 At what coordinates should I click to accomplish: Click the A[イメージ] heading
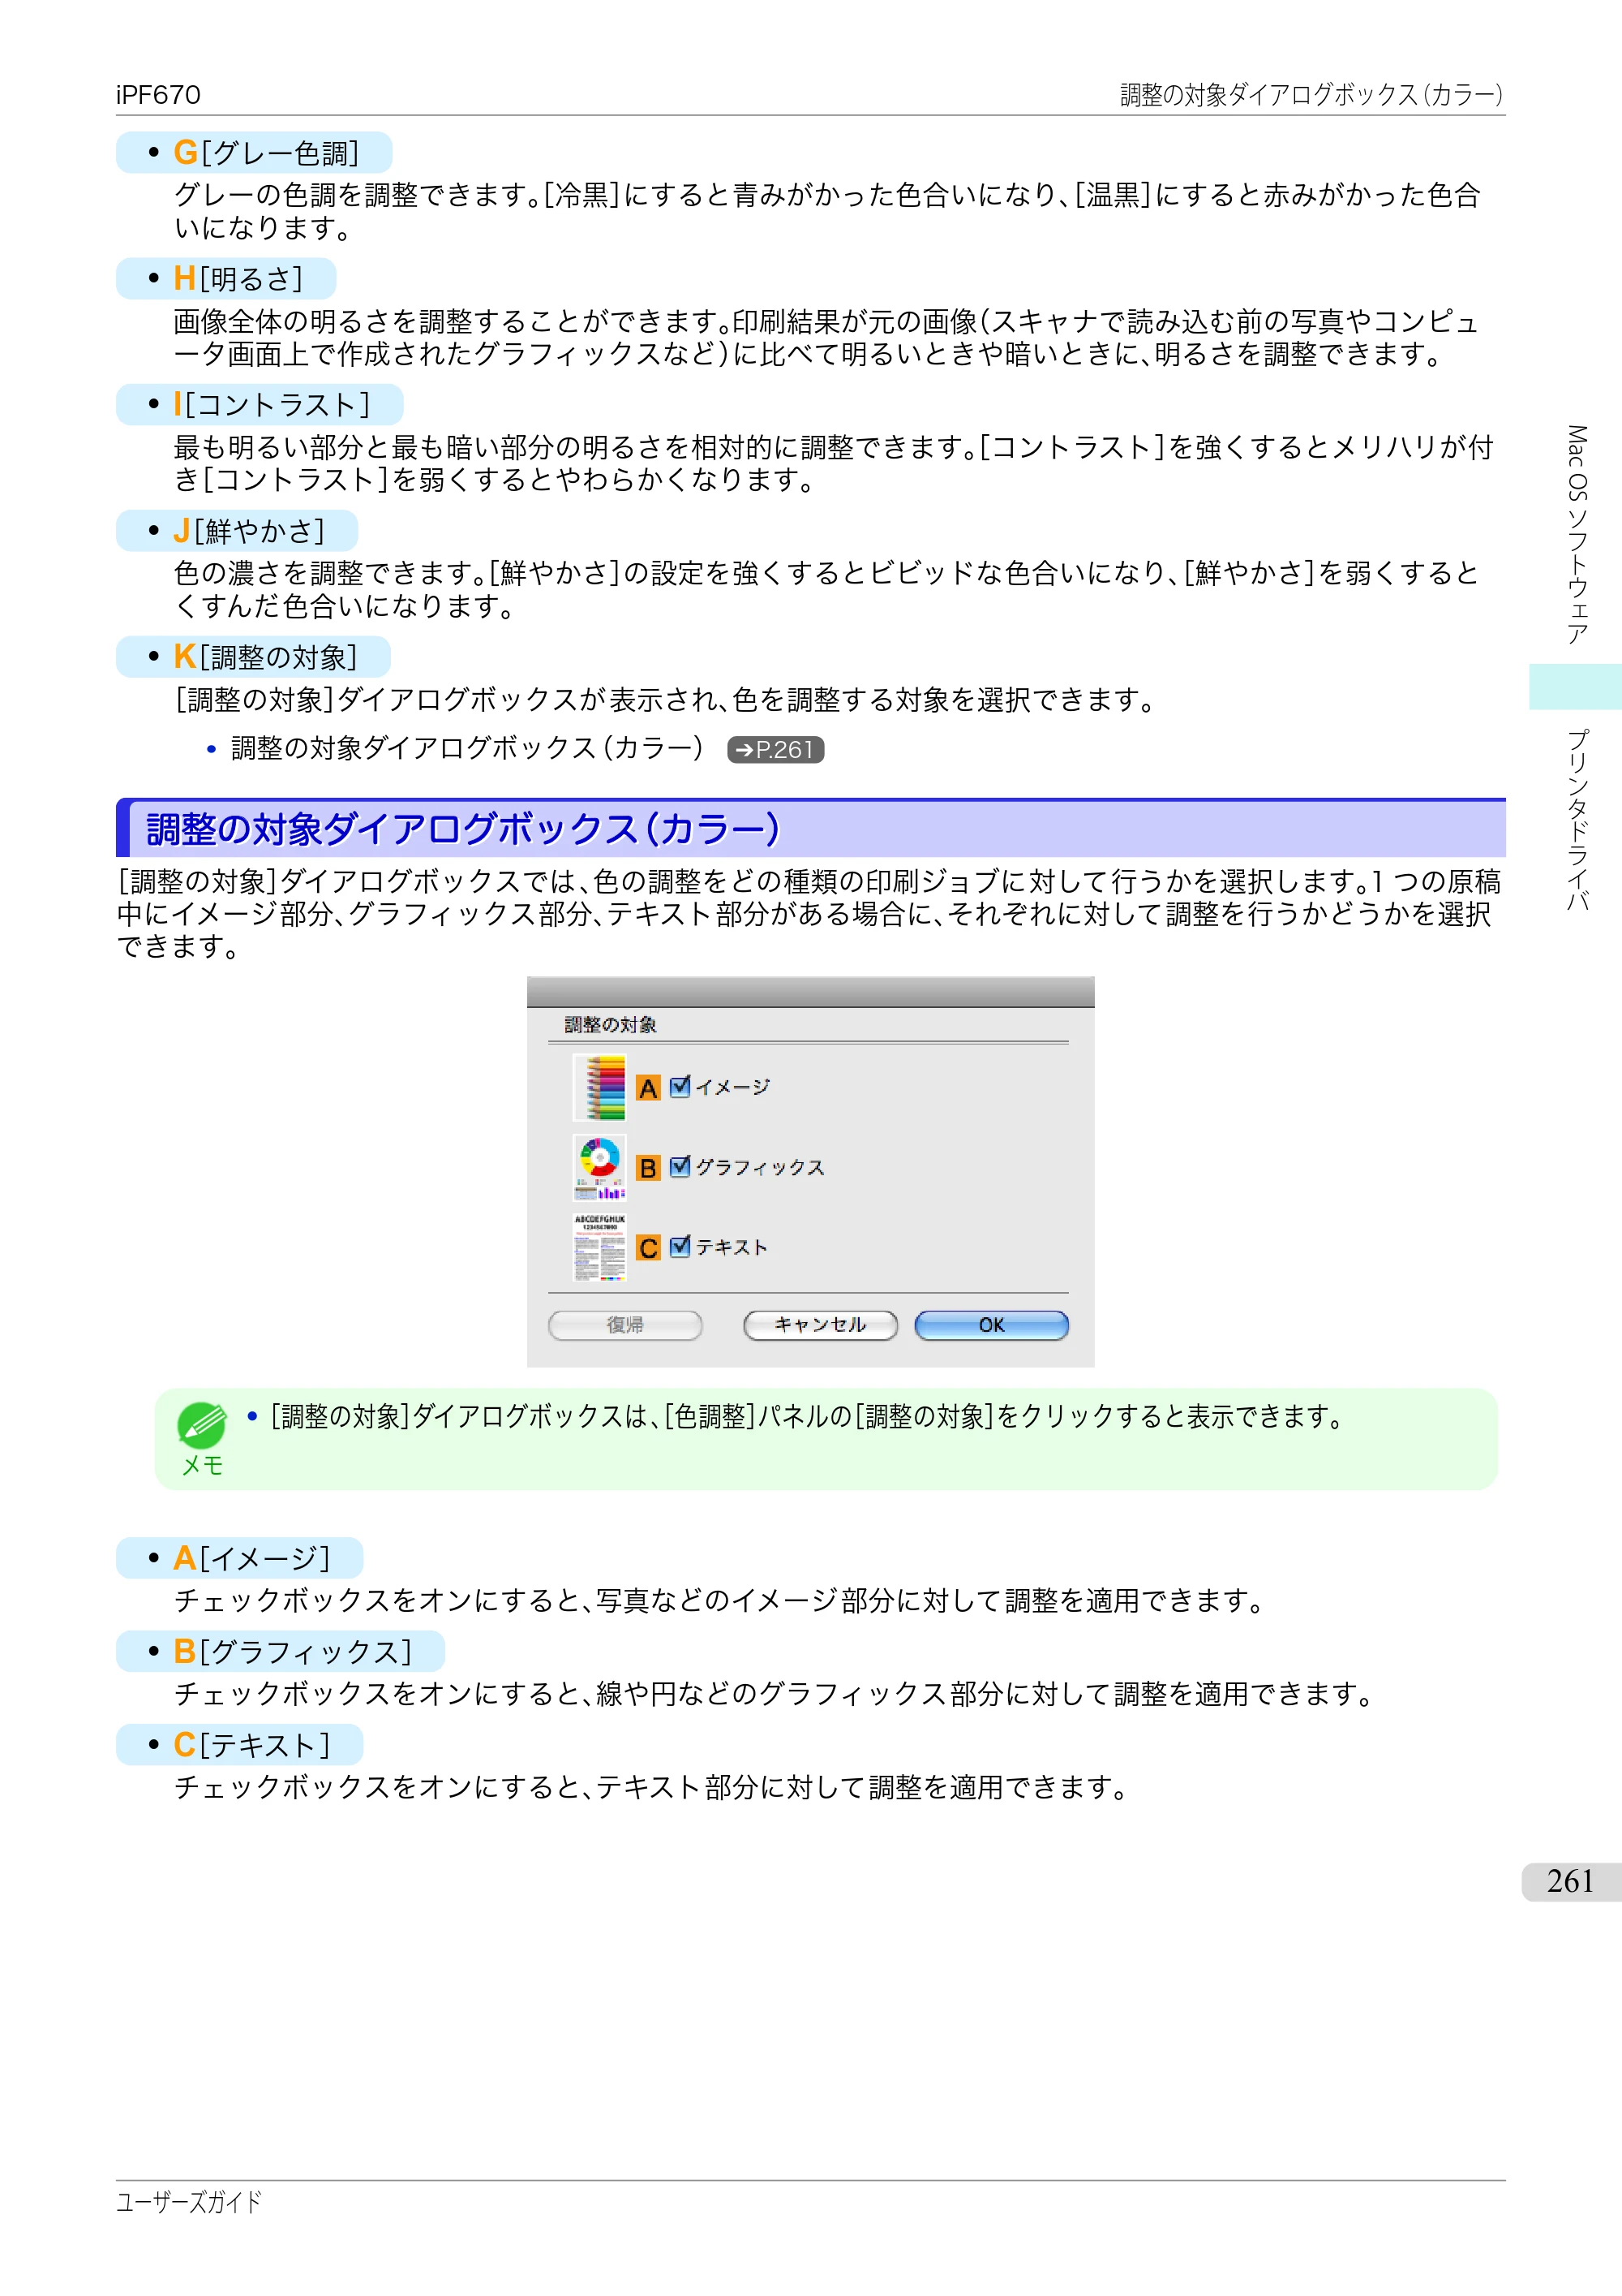pos(240,1558)
